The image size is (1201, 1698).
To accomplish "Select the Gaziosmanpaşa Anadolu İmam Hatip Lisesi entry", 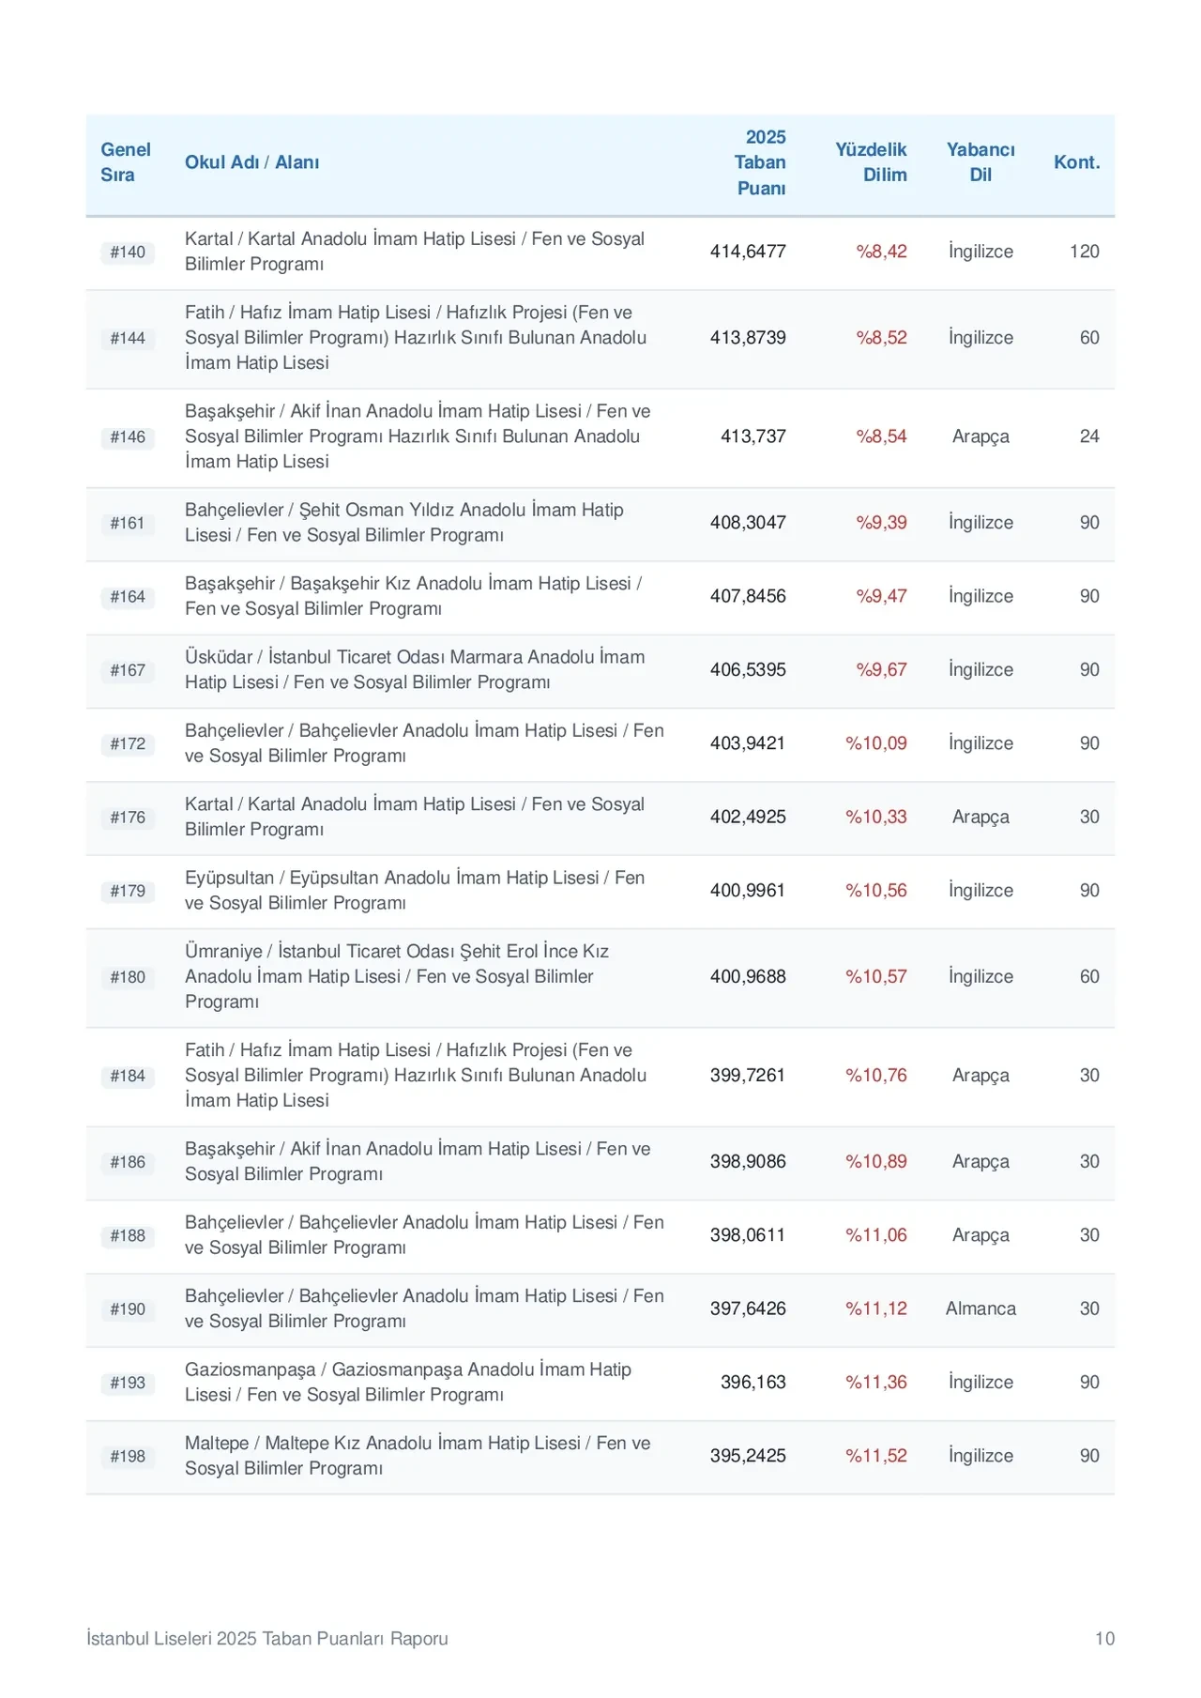I will tap(408, 1382).
